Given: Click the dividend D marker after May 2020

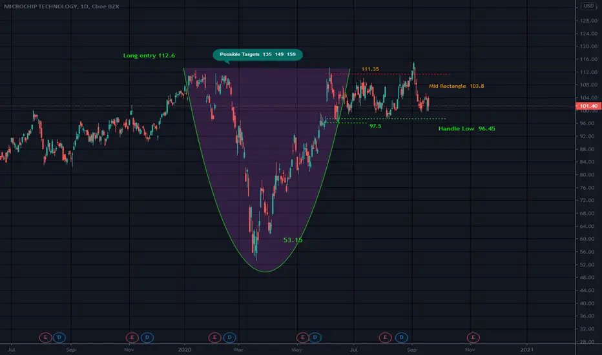Looking at the screenshot, I should (x=315, y=338).
